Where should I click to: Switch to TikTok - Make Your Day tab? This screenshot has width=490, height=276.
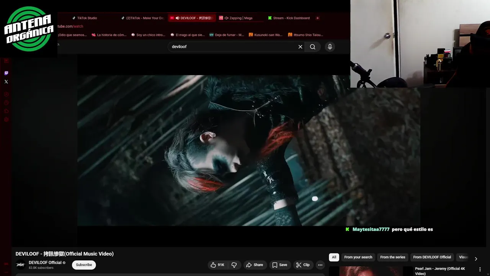[x=143, y=18]
